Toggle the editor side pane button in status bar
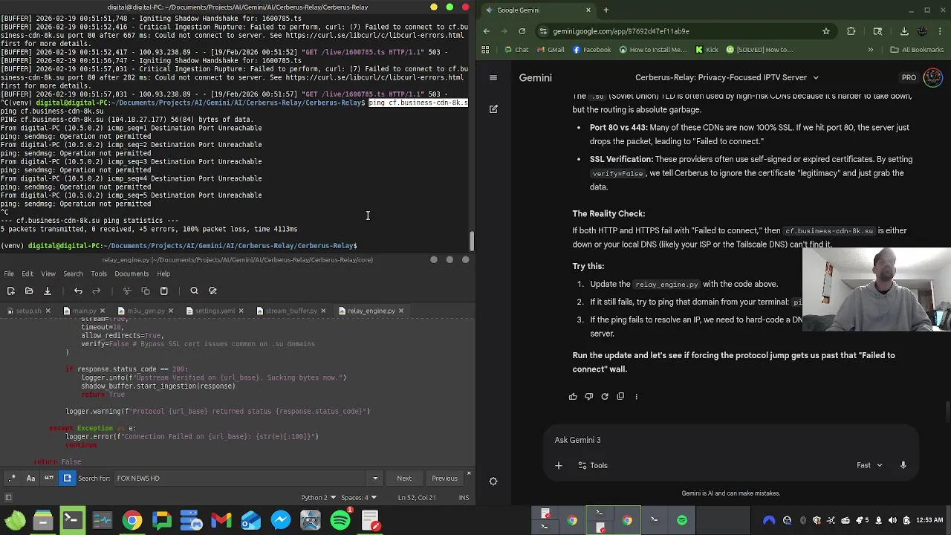The image size is (951, 535). 9,497
